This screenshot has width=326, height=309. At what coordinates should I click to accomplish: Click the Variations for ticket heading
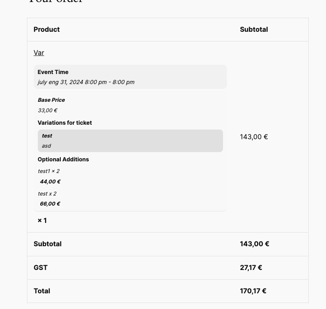65,123
